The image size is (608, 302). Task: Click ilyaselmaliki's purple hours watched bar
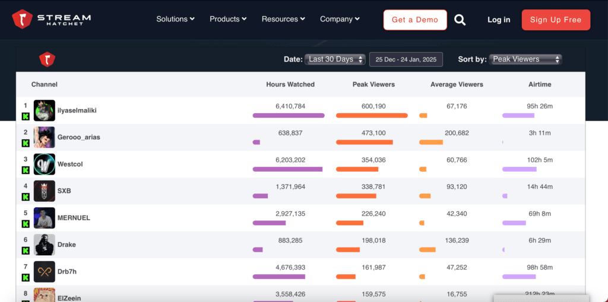tap(289, 115)
